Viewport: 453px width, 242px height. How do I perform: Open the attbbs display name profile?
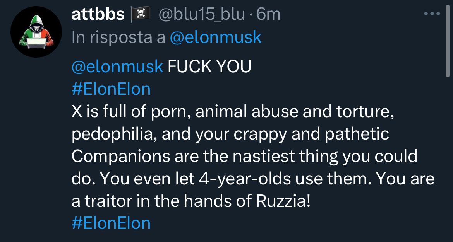pyautogui.click(x=98, y=15)
